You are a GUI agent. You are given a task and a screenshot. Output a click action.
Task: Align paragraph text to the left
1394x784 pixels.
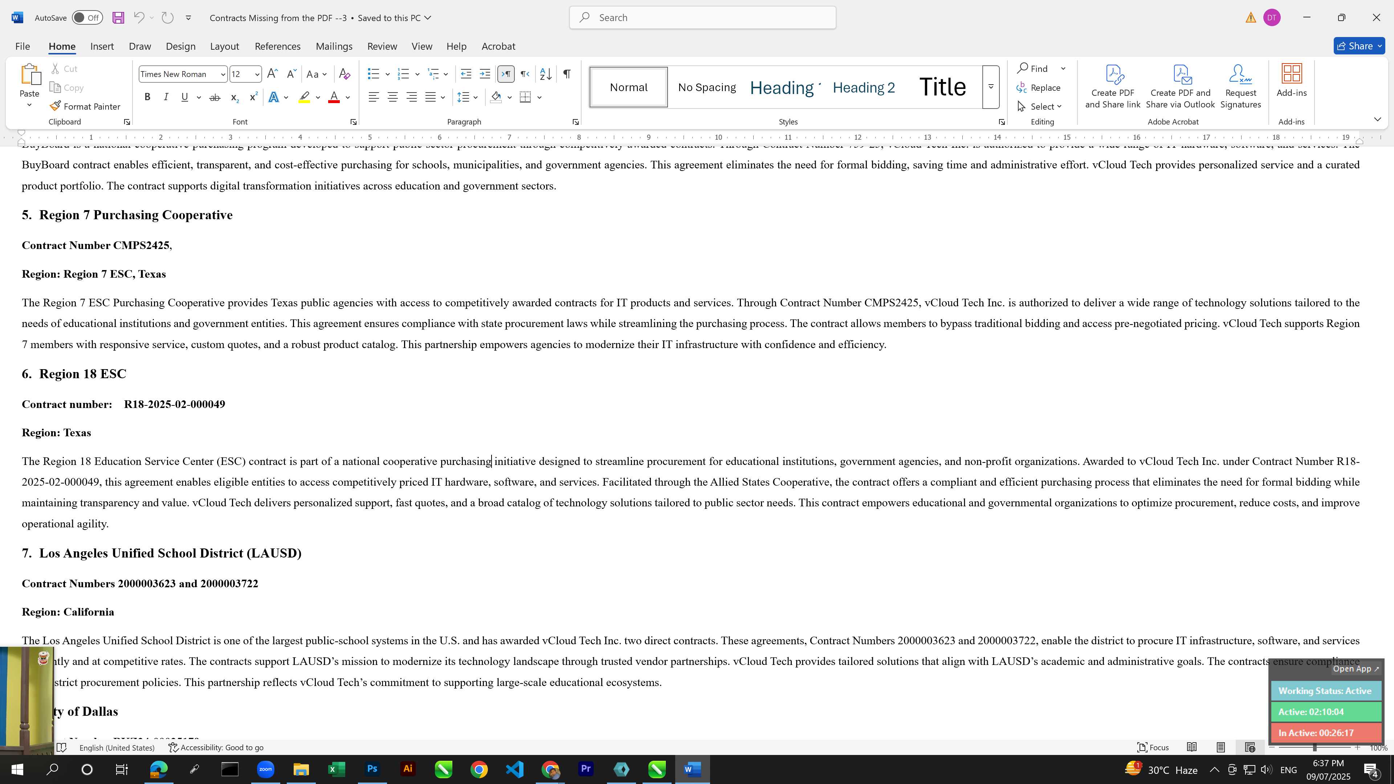click(x=374, y=97)
